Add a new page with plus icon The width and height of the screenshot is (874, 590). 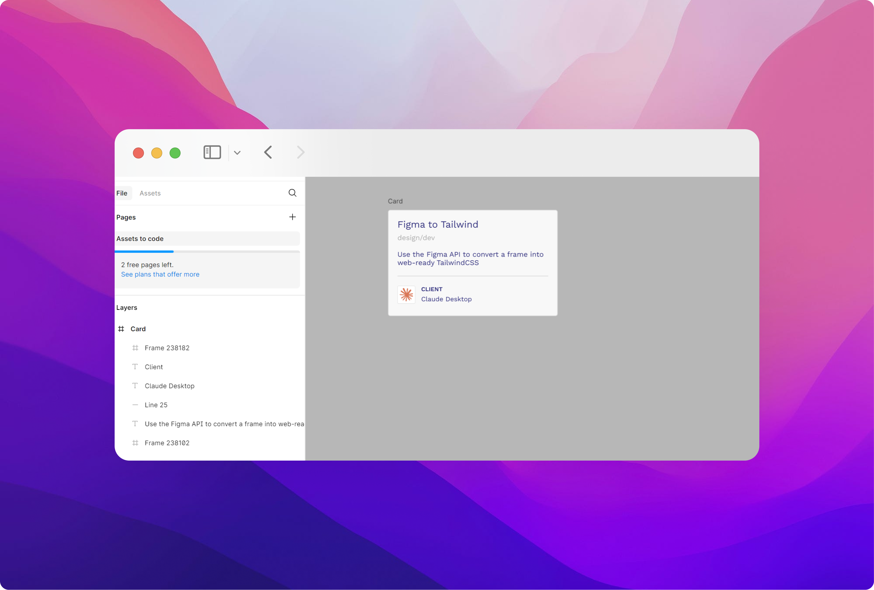point(292,217)
